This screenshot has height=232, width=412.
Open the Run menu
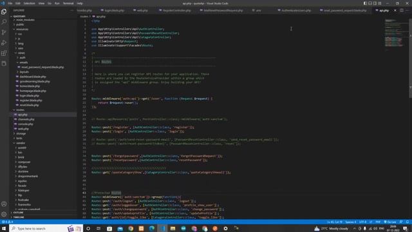point(57,3)
